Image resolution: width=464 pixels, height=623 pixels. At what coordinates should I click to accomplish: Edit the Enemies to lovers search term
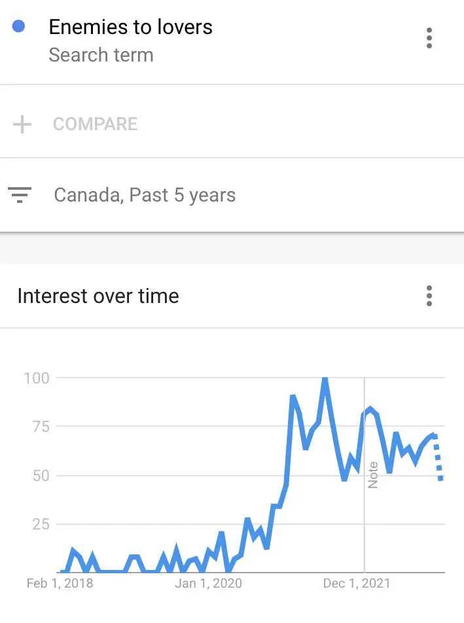pyautogui.click(x=130, y=27)
